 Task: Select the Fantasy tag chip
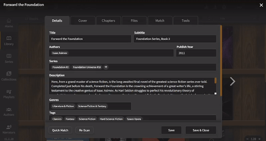click(70, 119)
